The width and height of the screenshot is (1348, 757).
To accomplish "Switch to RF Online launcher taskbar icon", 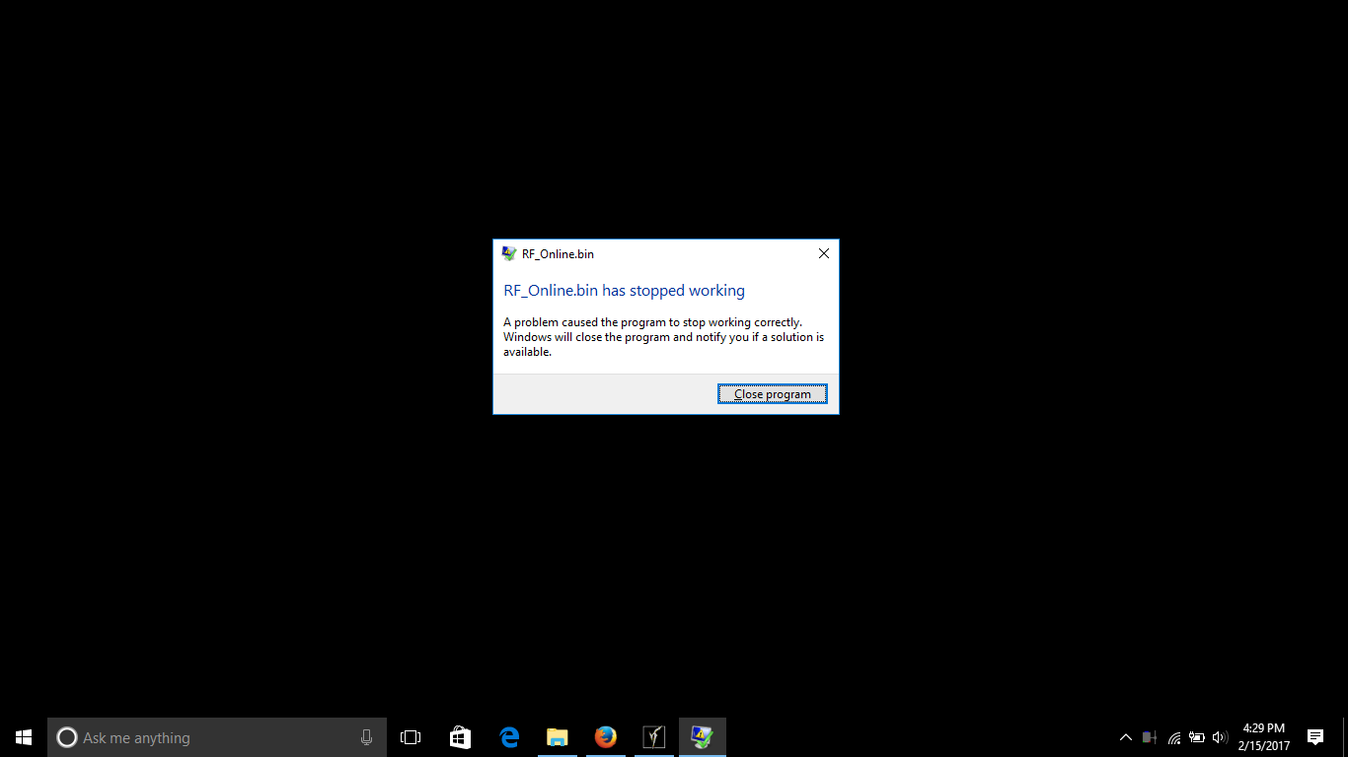I will [654, 737].
